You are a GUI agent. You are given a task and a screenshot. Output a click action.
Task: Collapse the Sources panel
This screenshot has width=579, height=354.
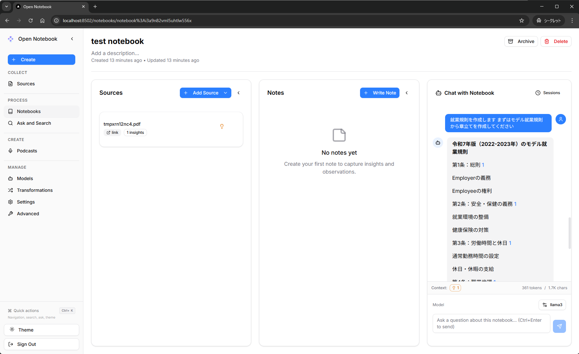(x=239, y=93)
